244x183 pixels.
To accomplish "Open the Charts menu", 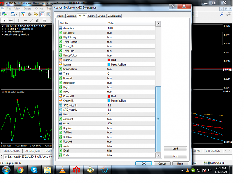I will click(39, 9).
